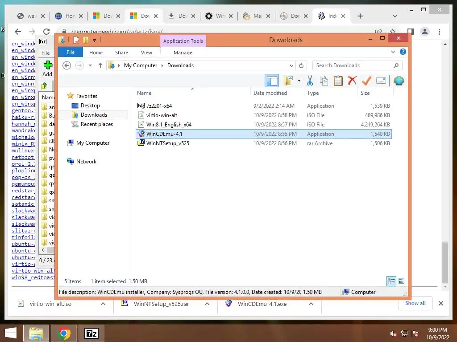Click the orange checkmark Properties icon

[x=366, y=81]
